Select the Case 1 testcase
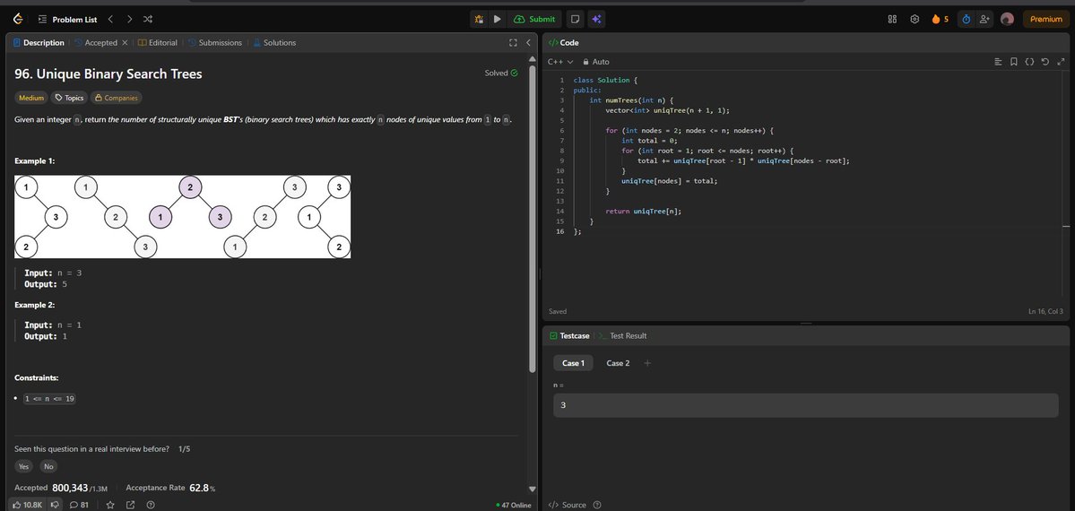Screen dimensions: 1075x511 click(x=573, y=363)
